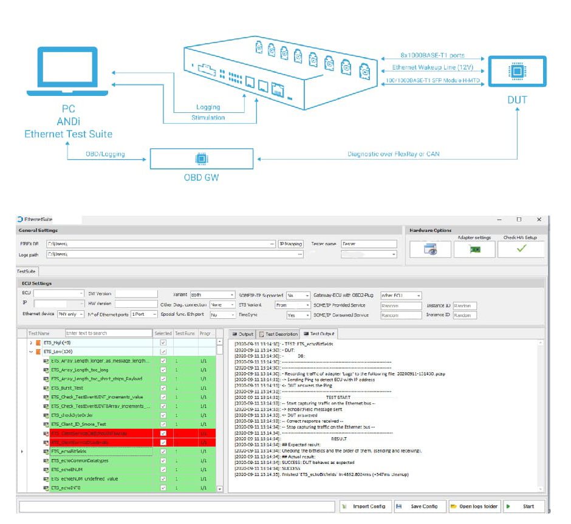571x524 pixels.
Task: Uncheck ETS_echoBitfields selected checkbox
Action: coord(163,452)
